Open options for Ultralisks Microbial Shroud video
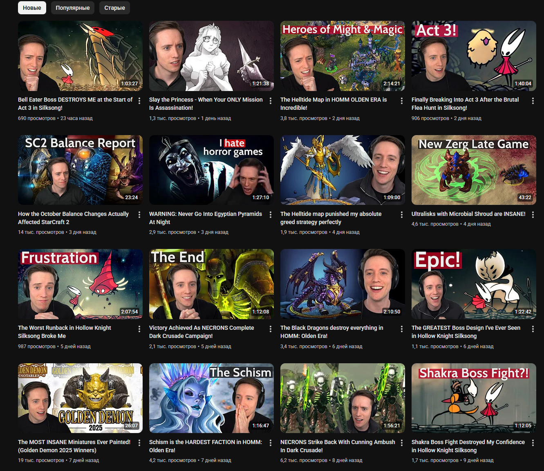Screen dimensions: 544x471 [533, 215]
